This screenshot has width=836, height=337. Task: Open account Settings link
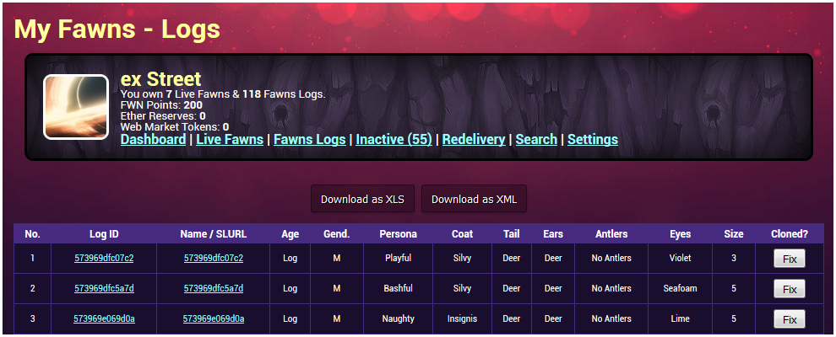(593, 140)
